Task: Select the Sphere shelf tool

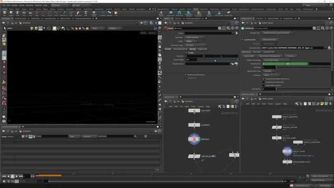Action: pyautogui.click(x=11, y=14)
